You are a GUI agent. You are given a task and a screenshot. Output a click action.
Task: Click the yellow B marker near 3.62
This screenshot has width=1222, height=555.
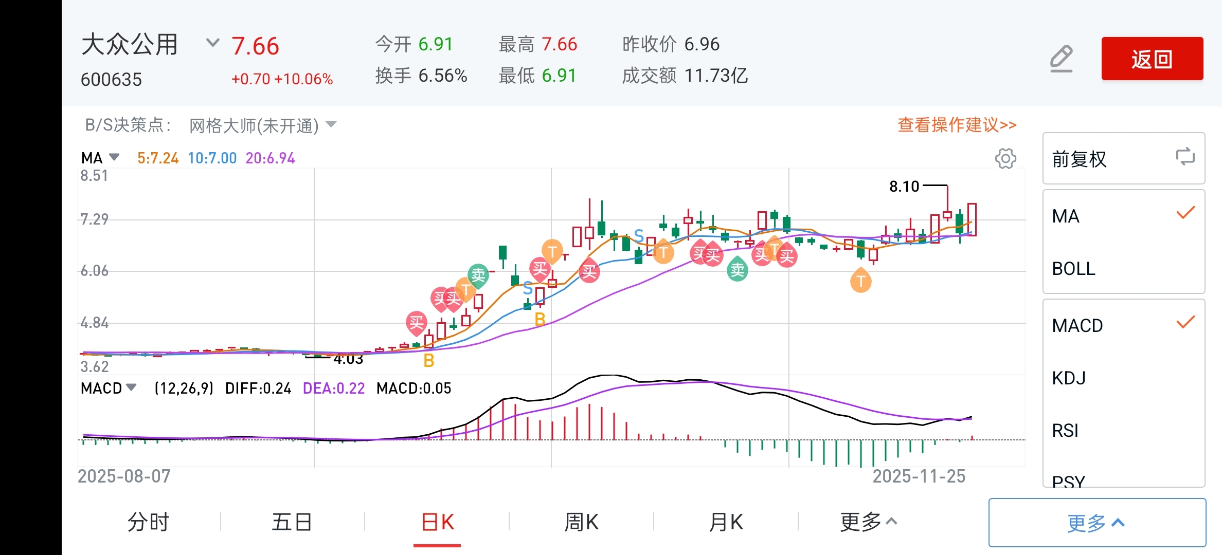point(428,361)
